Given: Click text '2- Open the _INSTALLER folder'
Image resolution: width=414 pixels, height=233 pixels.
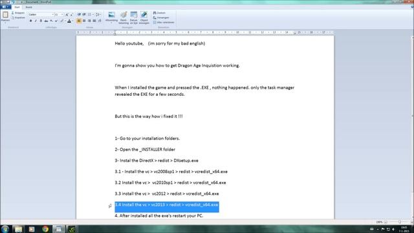Looking at the screenshot, I should pyautogui.click(x=145, y=150).
